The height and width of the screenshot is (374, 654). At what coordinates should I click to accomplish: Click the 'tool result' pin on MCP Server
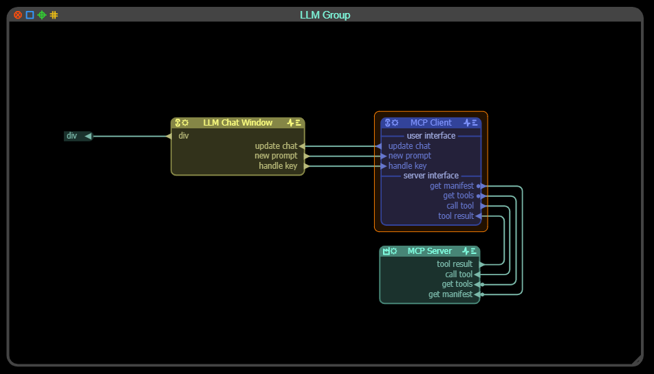point(481,264)
